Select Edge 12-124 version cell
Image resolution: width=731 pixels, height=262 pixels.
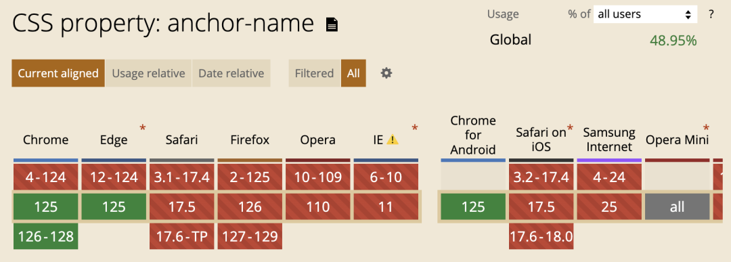click(x=114, y=177)
